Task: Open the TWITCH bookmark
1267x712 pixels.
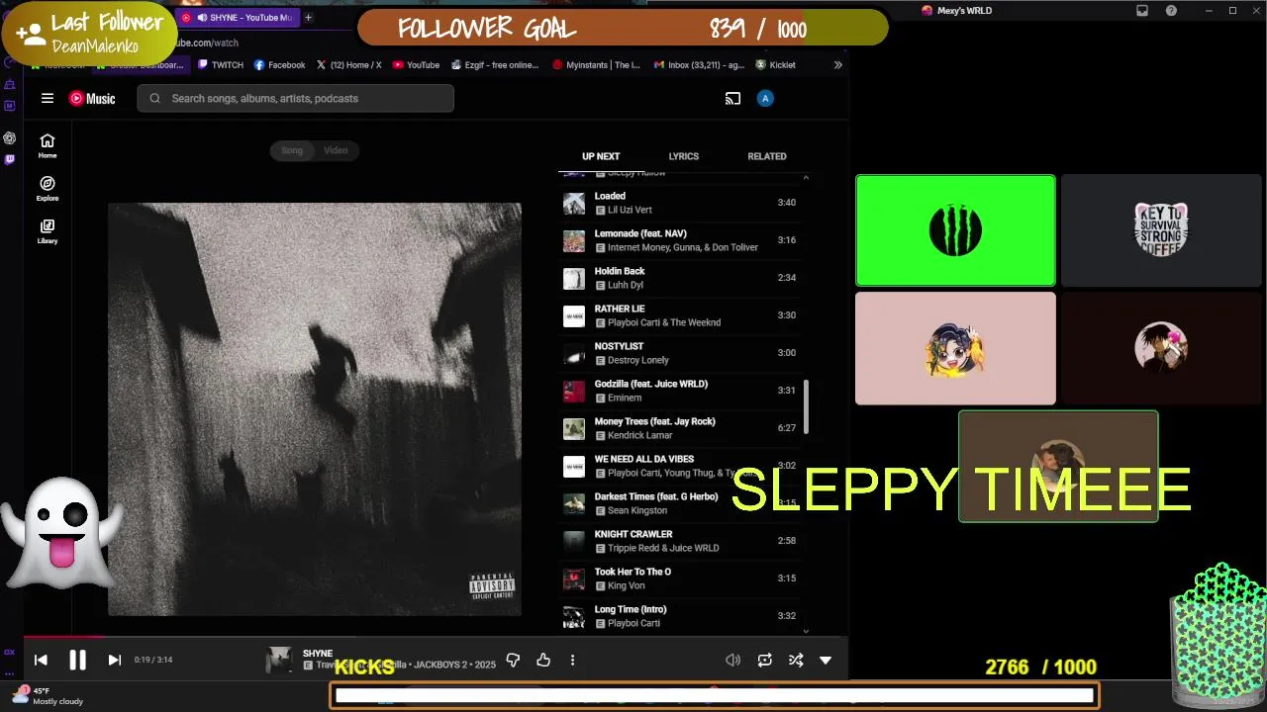Action: click(x=220, y=65)
